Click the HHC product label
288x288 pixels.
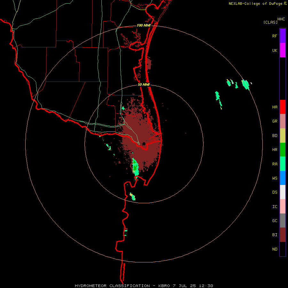tap(281, 19)
